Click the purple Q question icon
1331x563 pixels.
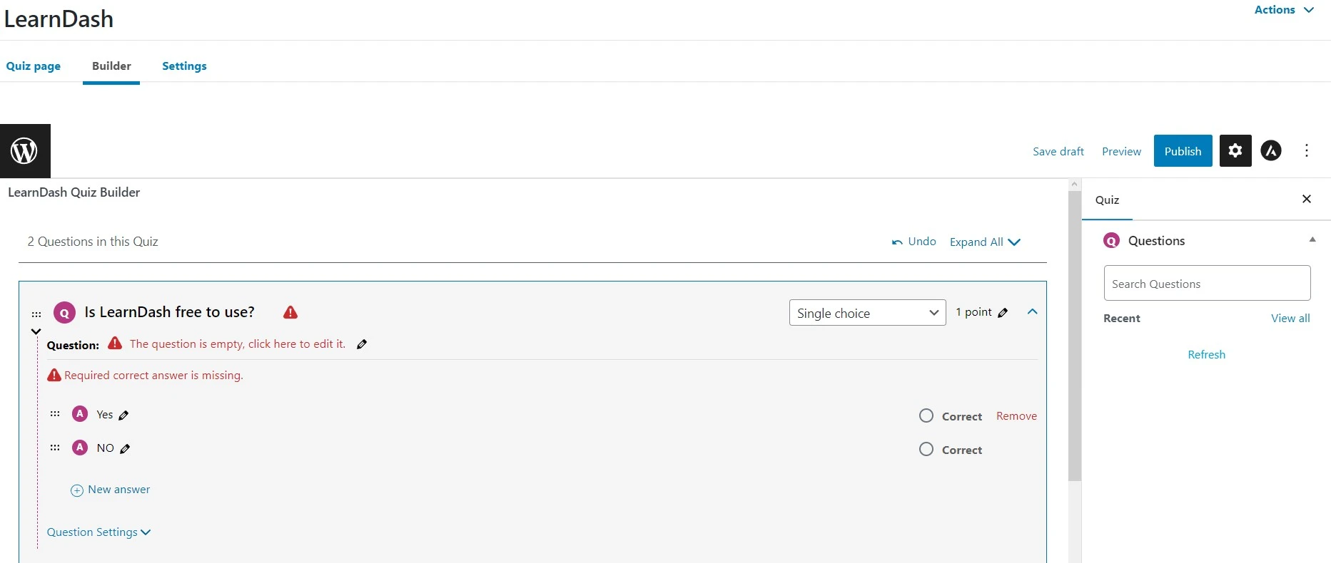[x=64, y=313]
